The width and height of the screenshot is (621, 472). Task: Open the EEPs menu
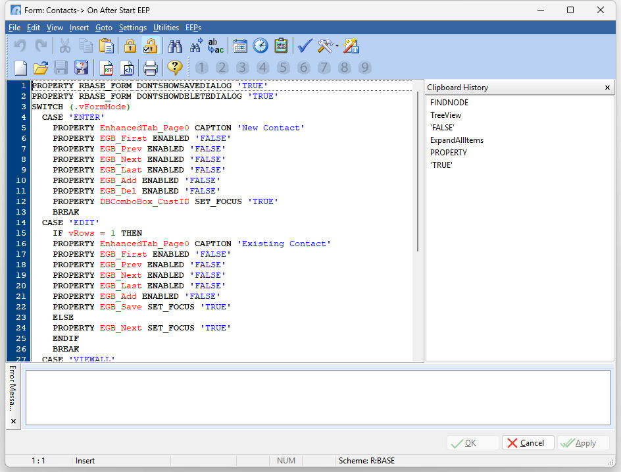click(193, 28)
